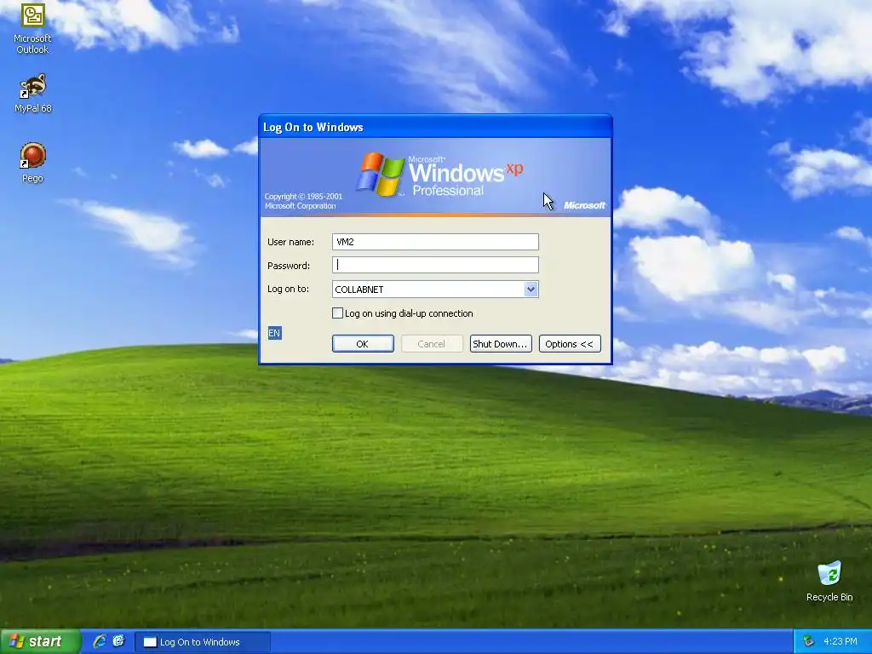Click the second Quick Launch icon
The width and height of the screenshot is (872, 654).
118,641
